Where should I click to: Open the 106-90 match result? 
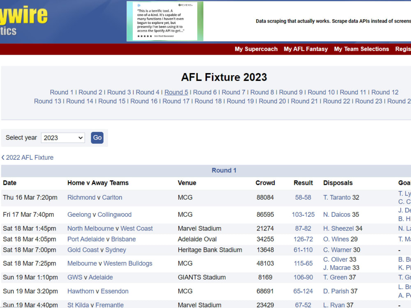click(303, 277)
